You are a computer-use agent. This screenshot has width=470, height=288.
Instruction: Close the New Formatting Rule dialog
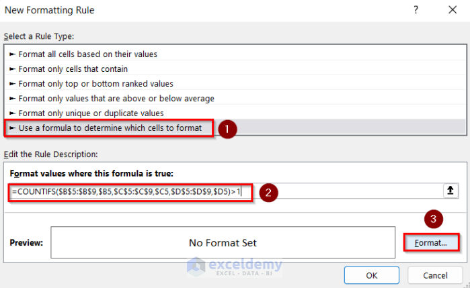click(x=450, y=11)
